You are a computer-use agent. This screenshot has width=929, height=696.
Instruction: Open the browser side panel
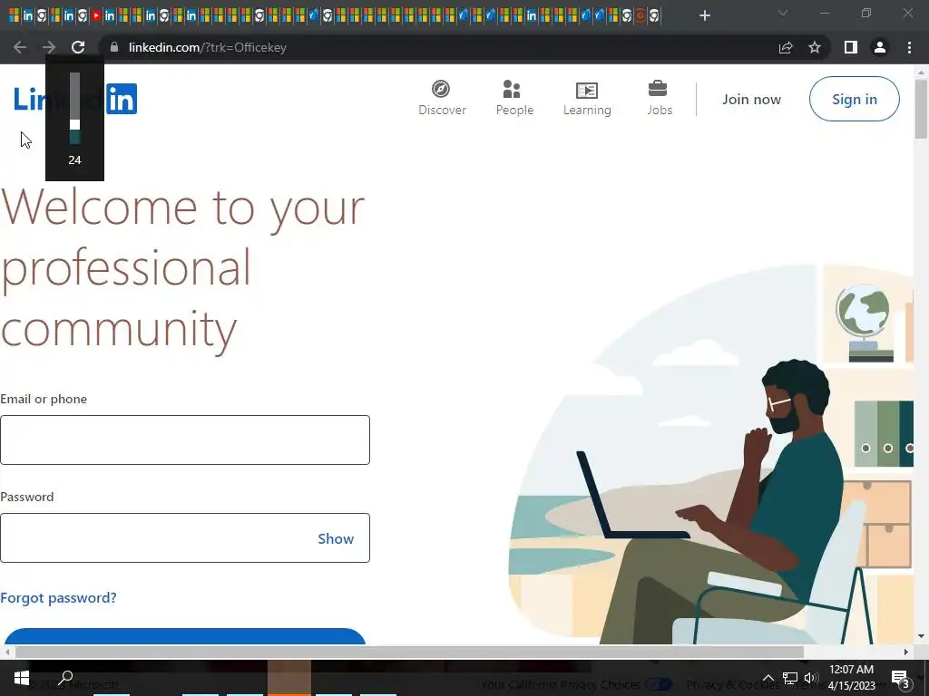(x=851, y=47)
